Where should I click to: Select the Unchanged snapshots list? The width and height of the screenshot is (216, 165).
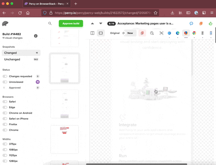(12, 59)
